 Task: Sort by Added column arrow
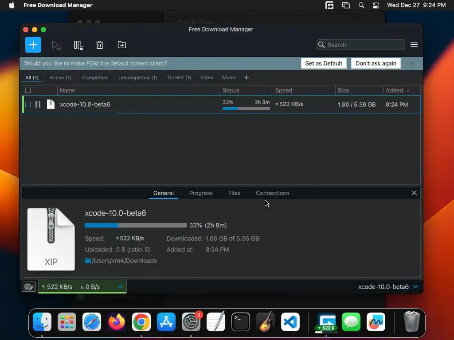click(x=408, y=90)
